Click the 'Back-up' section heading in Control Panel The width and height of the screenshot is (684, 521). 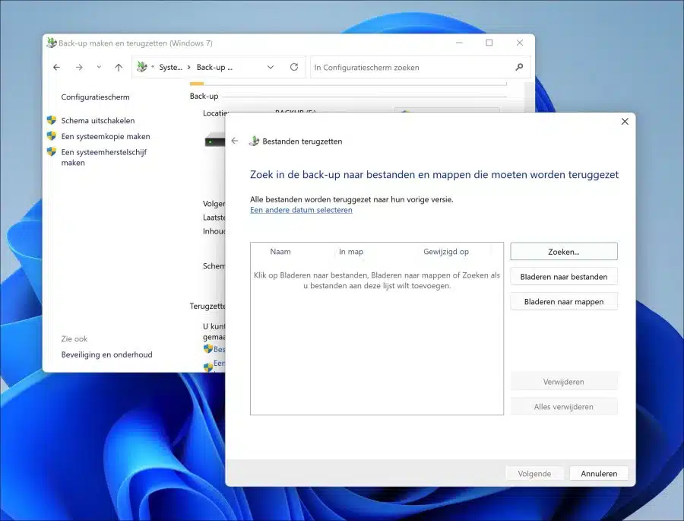click(x=204, y=96)
